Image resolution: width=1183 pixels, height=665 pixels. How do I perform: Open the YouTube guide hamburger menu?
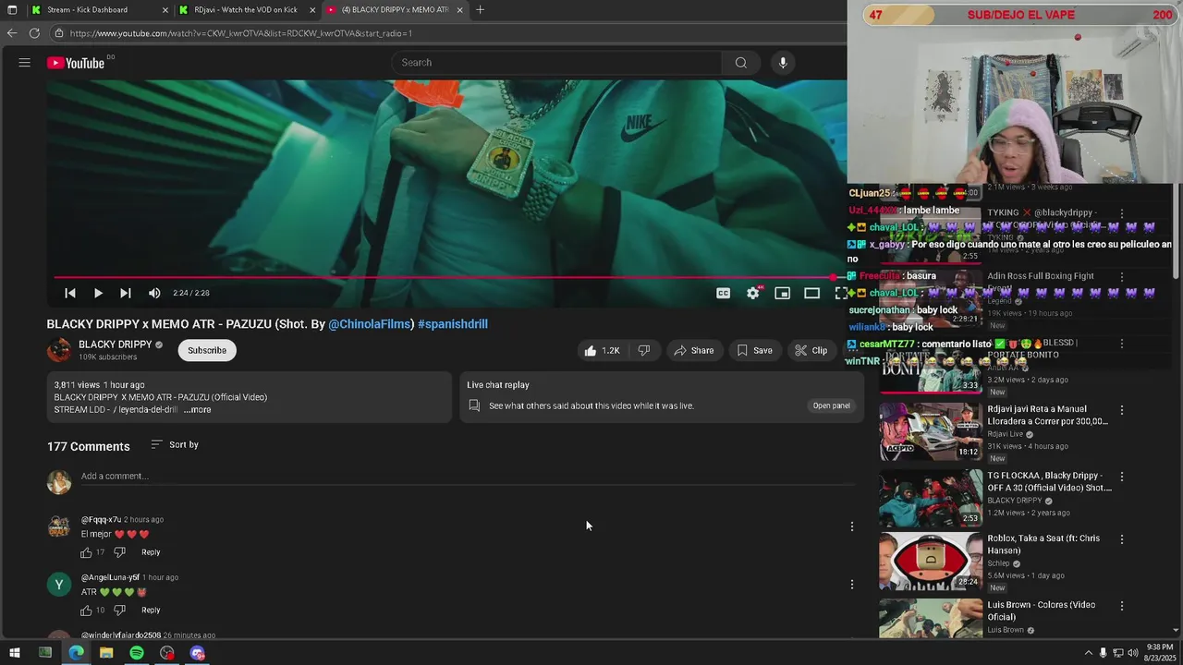(x=25, y=63)
